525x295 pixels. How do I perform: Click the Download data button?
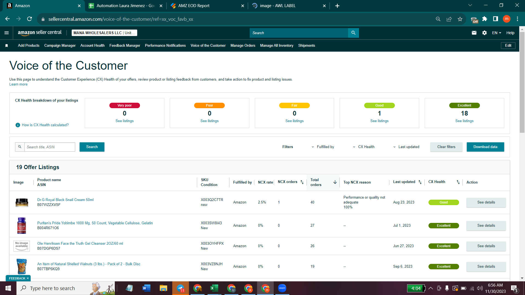(x=485, y=147)
